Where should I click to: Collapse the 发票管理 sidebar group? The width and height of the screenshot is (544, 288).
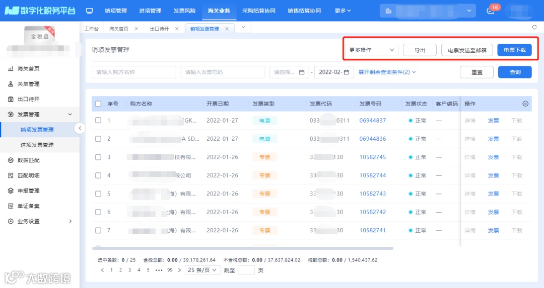(70, 114)
